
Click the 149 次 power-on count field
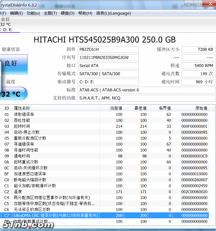click(x=198, y=74)
